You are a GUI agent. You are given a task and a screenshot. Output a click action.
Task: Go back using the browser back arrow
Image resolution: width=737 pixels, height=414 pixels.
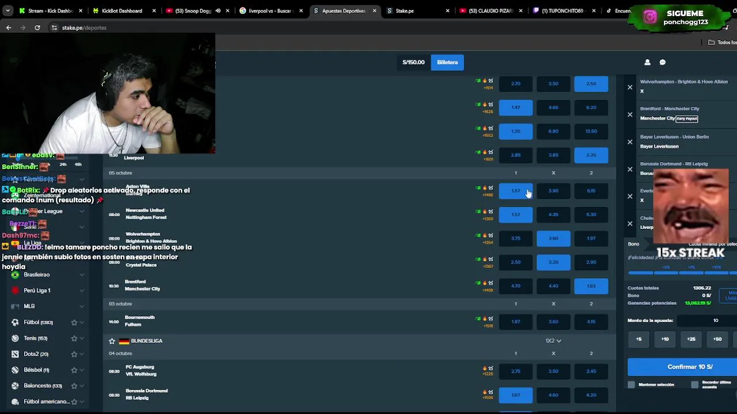(9, 28)
